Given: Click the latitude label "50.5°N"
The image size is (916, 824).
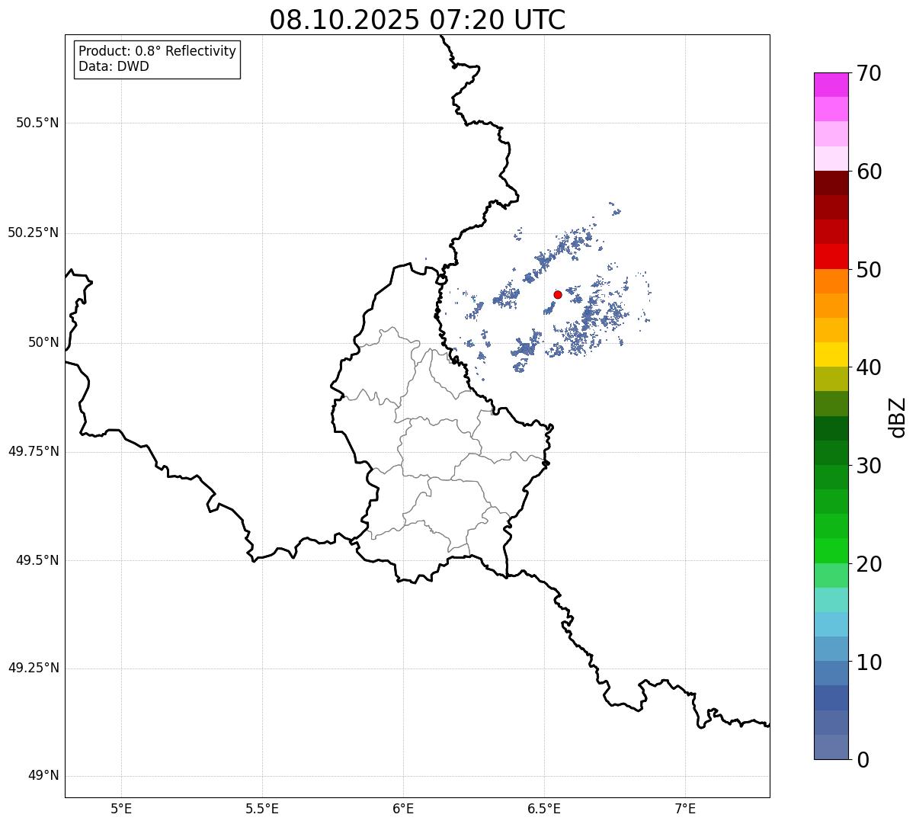Looking at the screenshot, I should [37, 123].
